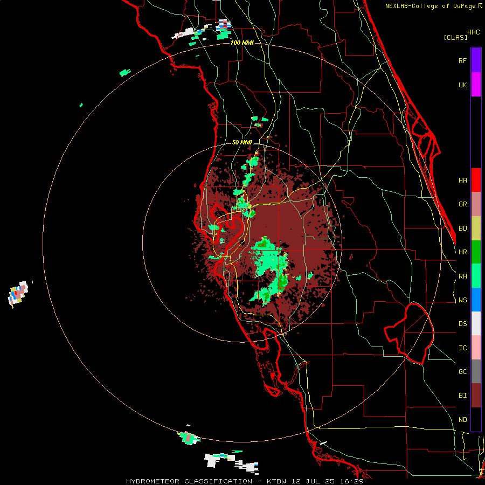Click the NEXLAB-College of DuPage title text
The height and width of the screenshot is (485, 485).
(430, 6)
